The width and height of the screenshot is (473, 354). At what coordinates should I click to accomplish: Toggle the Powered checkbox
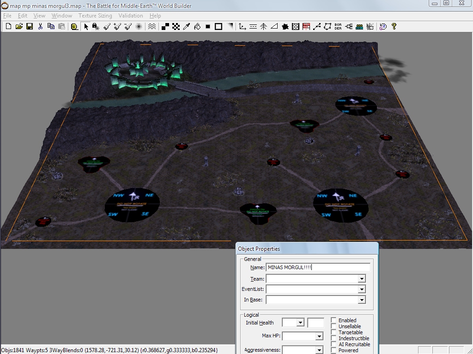334,350
